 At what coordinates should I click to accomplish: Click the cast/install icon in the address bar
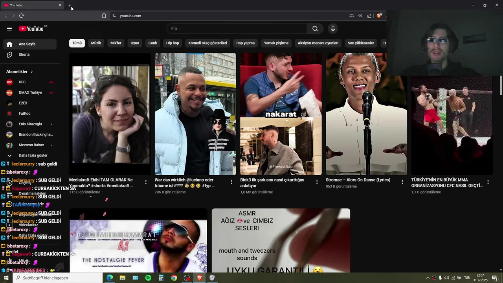click(x=352, y=16)
